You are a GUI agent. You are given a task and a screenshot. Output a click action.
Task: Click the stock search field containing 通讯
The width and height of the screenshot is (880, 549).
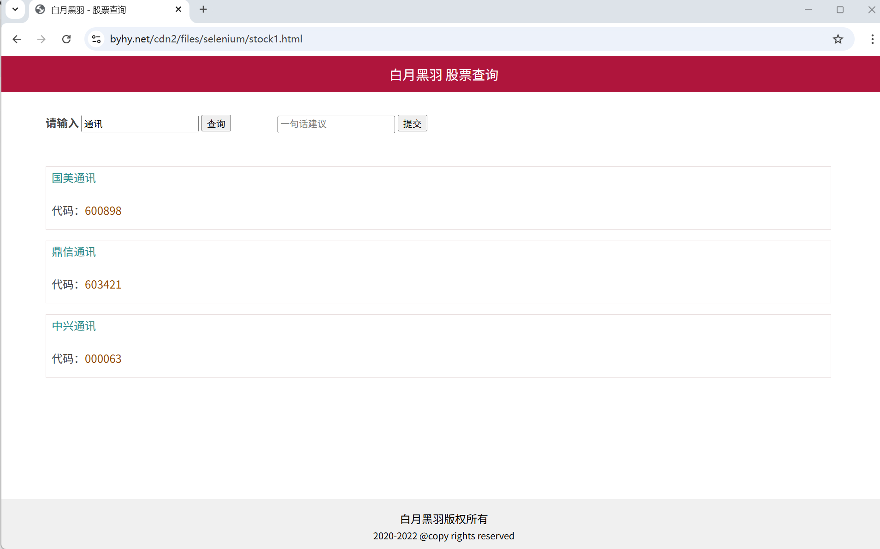tap(140, 124)
